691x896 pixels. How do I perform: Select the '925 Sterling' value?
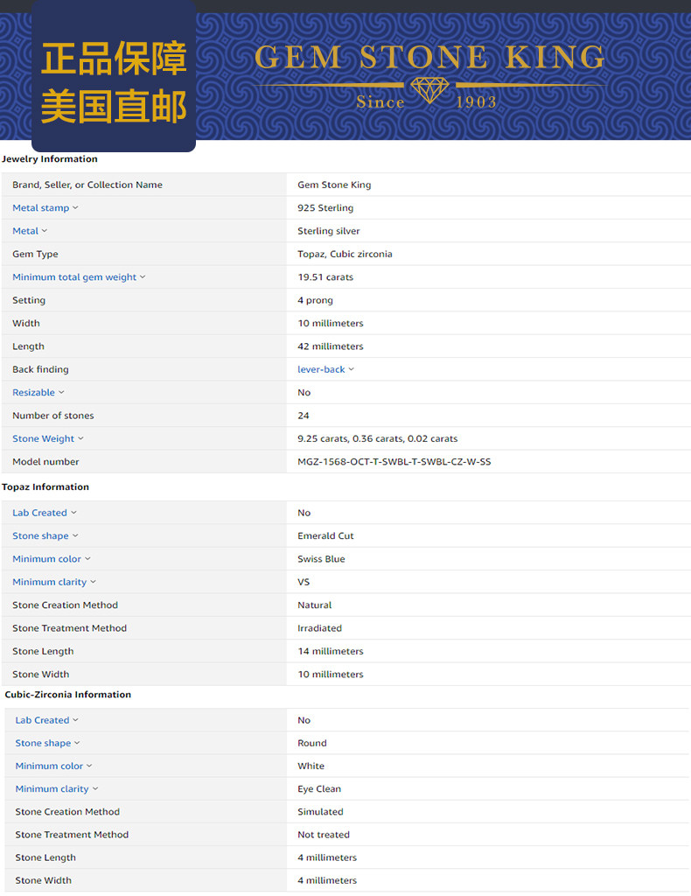click(x=325, y=208)
